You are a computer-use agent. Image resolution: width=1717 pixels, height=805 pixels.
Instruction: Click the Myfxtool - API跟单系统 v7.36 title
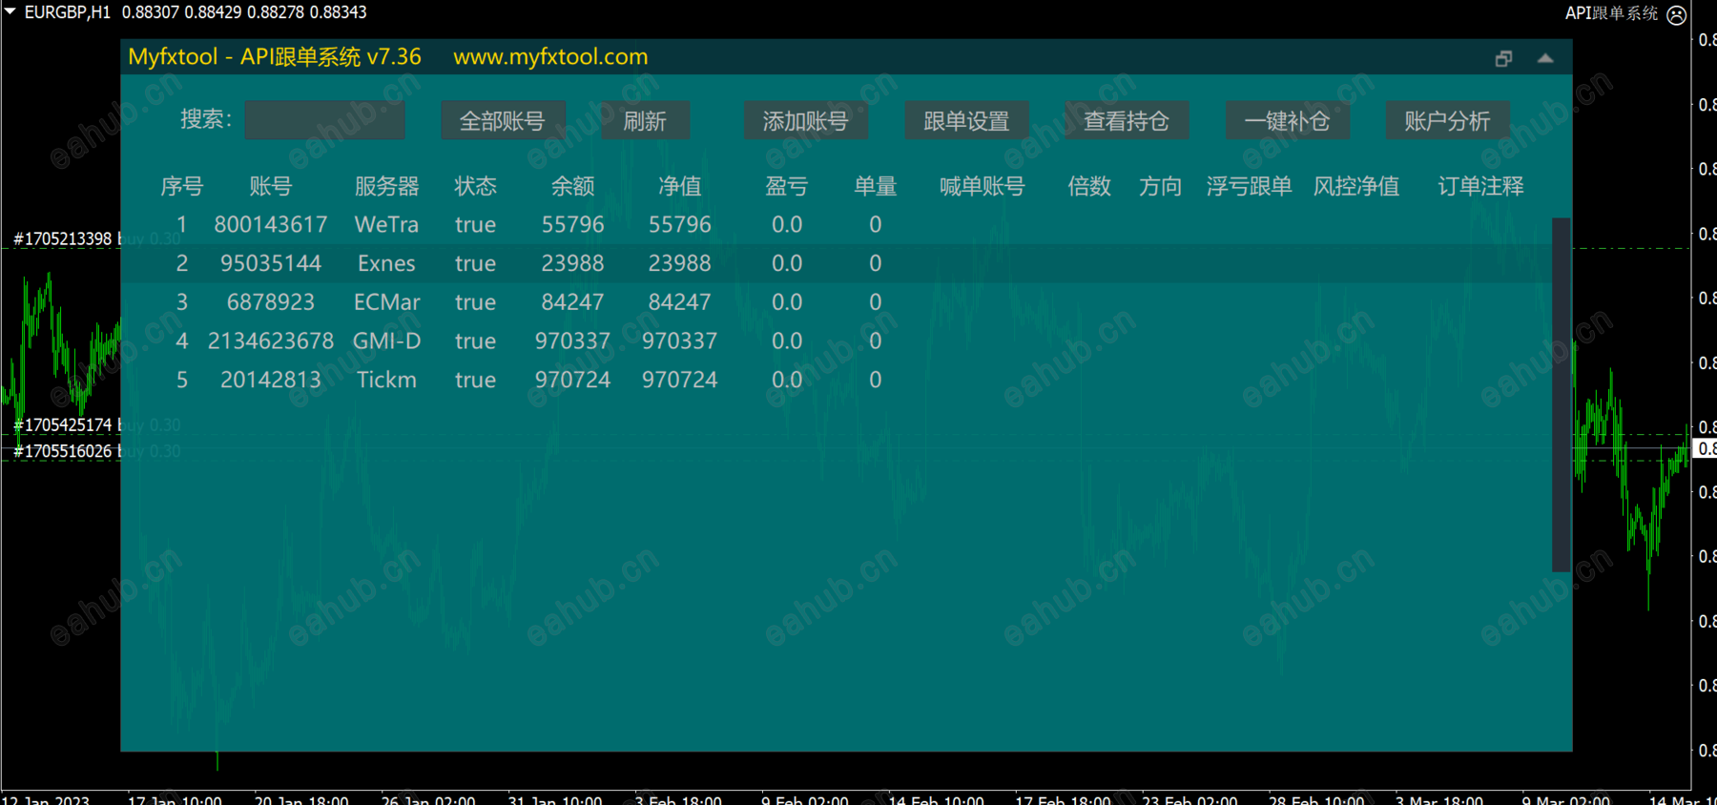point(275,57)
